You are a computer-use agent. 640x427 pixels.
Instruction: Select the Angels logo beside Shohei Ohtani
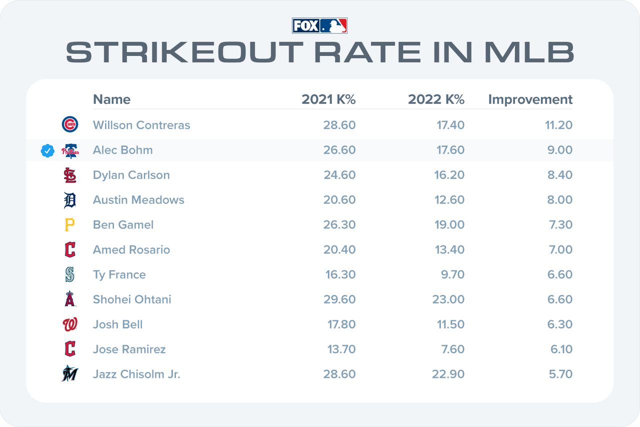point(69,299)
